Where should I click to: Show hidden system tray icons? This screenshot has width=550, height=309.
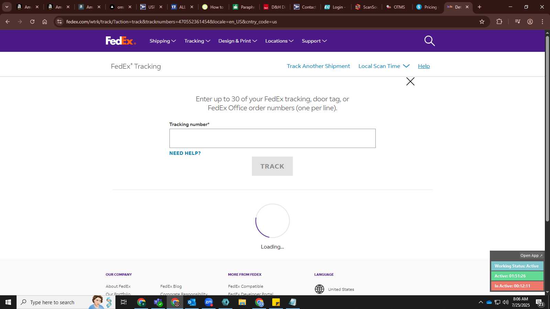pyautogui.click(x=481, y=302)
